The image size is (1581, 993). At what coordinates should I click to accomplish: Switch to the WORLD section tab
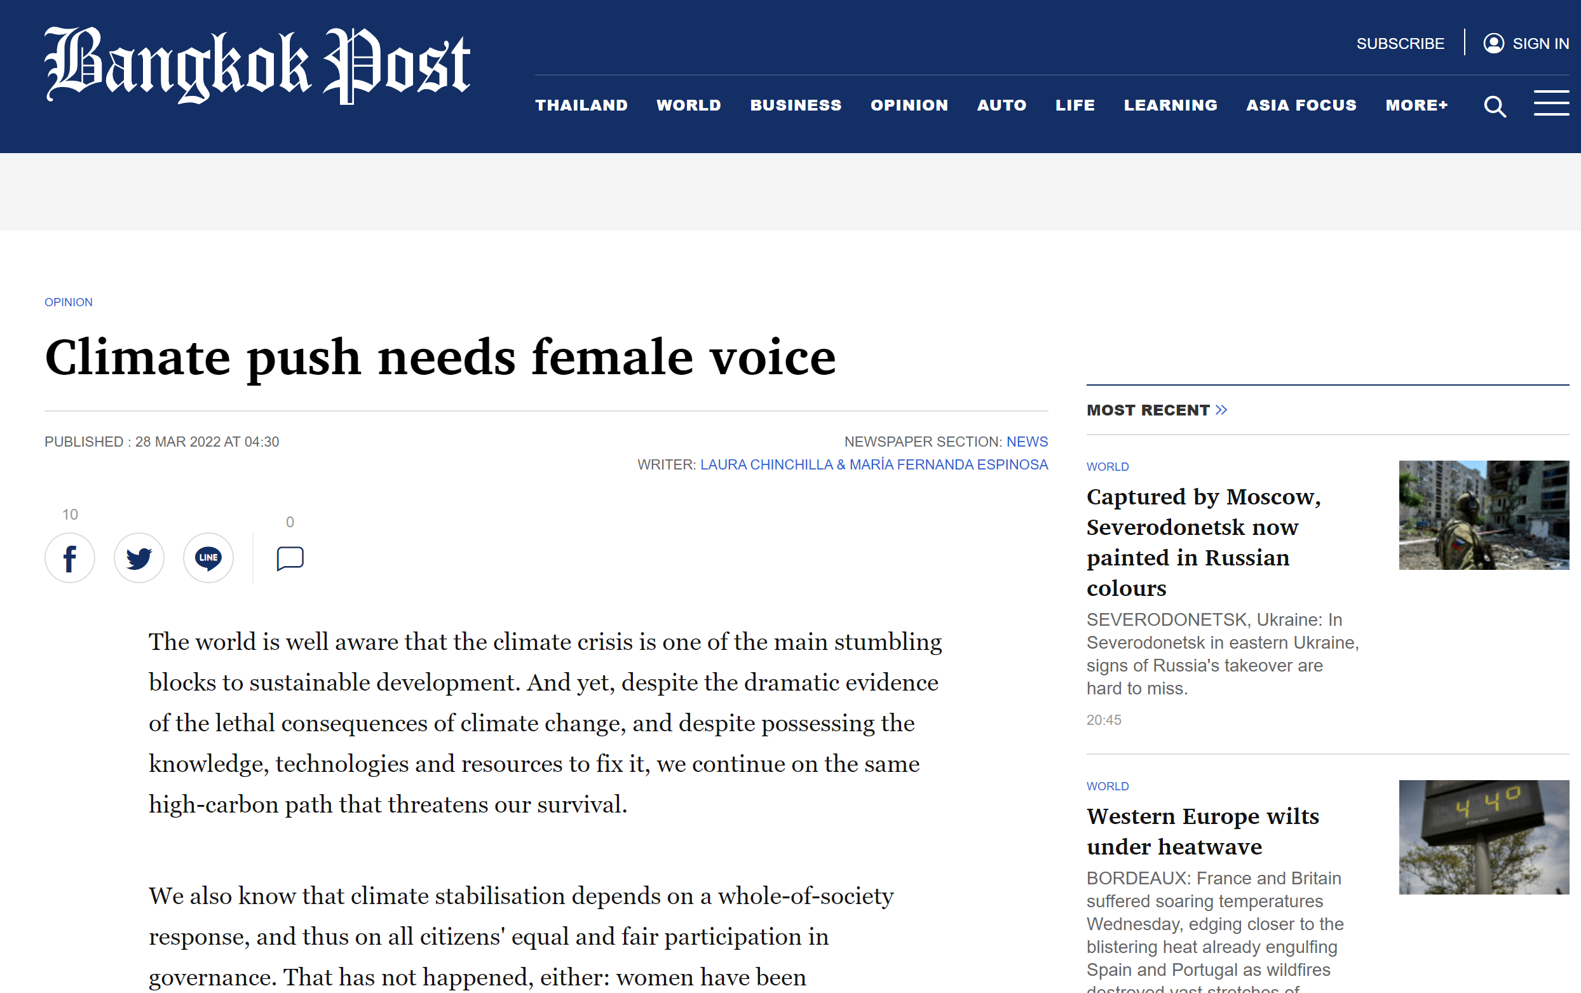point(688,105)
